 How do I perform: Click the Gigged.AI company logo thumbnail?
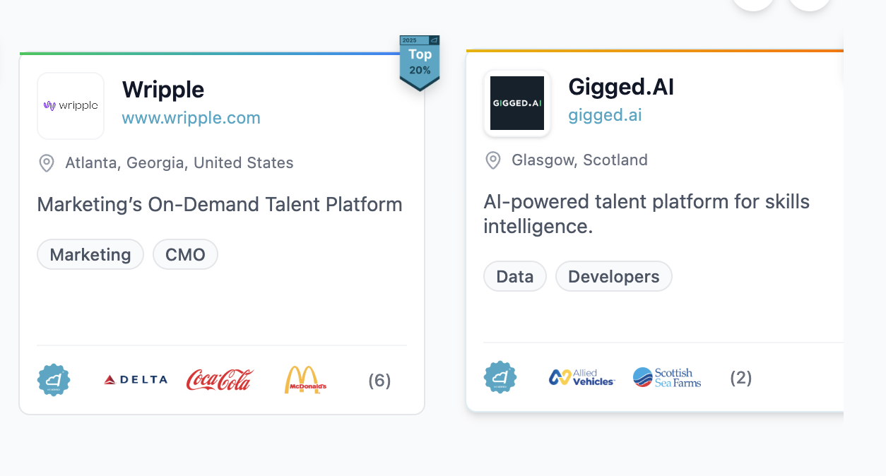[517, 103]
